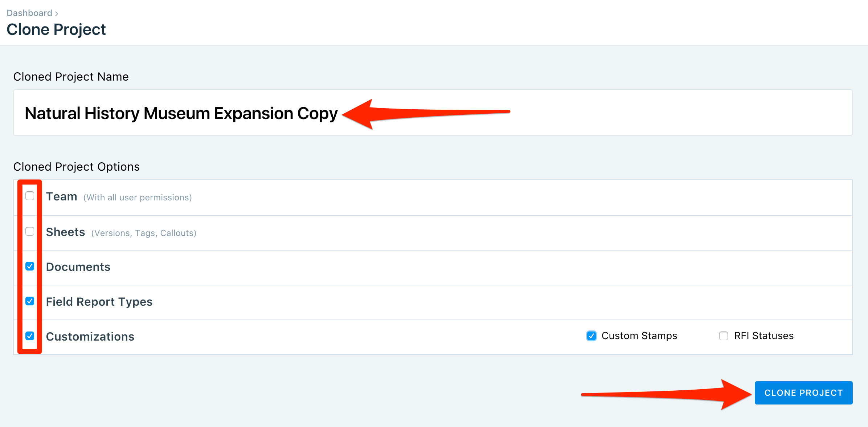Screen dimensions: 868x427
Task: Disable the Custom Stamps checkbox
Action: point(591,335)
